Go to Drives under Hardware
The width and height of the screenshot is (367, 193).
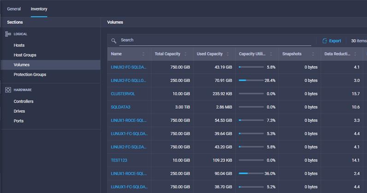coord(19,111)
